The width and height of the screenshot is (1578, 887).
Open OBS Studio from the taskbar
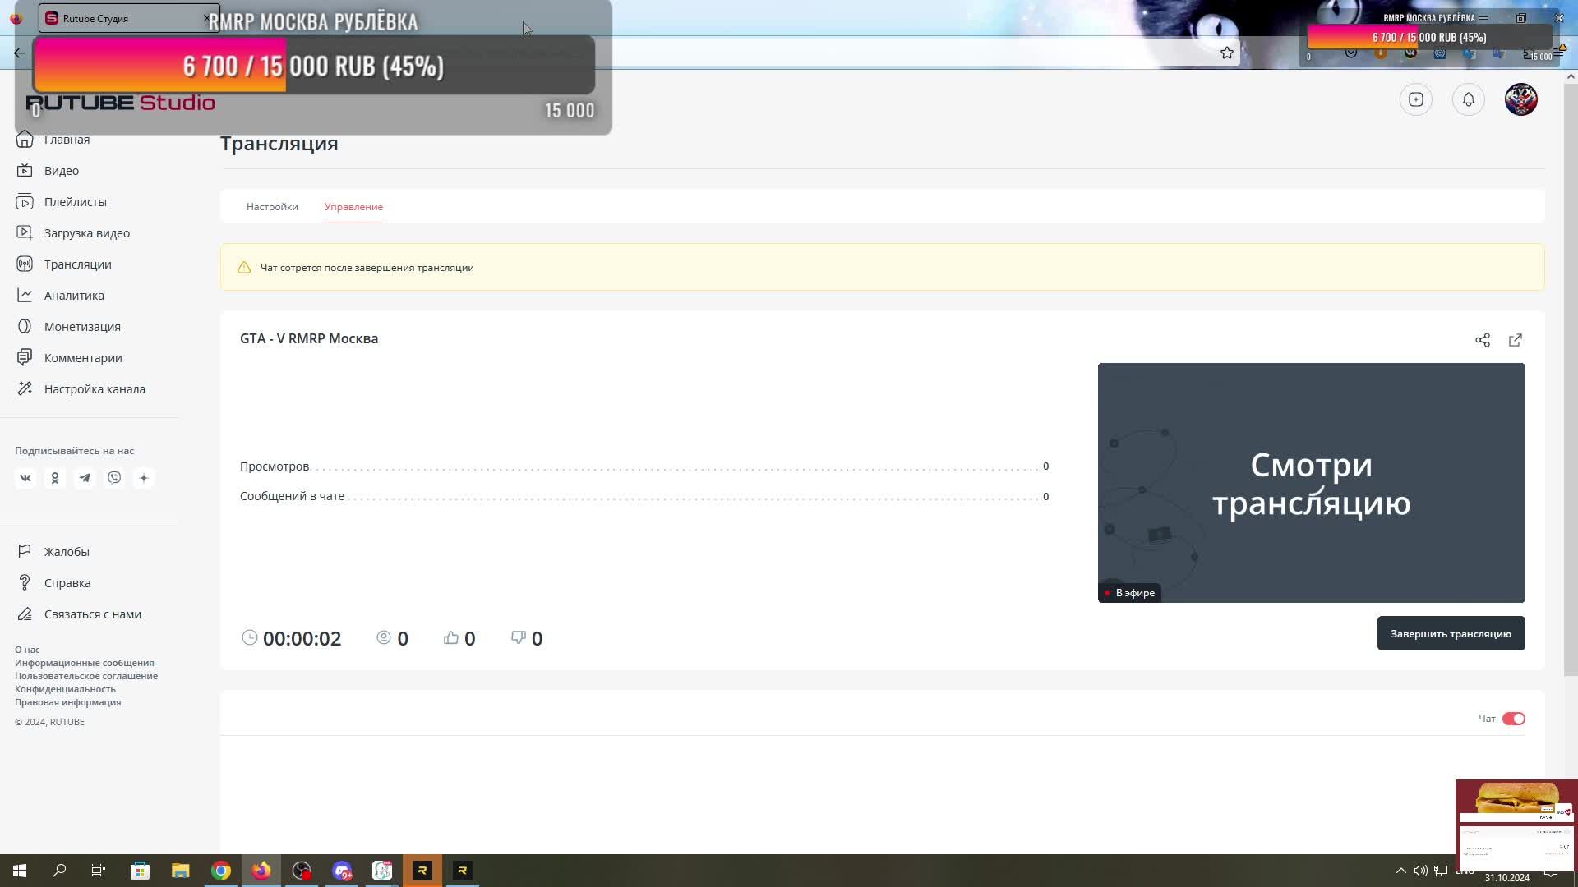tap(302, 871)
